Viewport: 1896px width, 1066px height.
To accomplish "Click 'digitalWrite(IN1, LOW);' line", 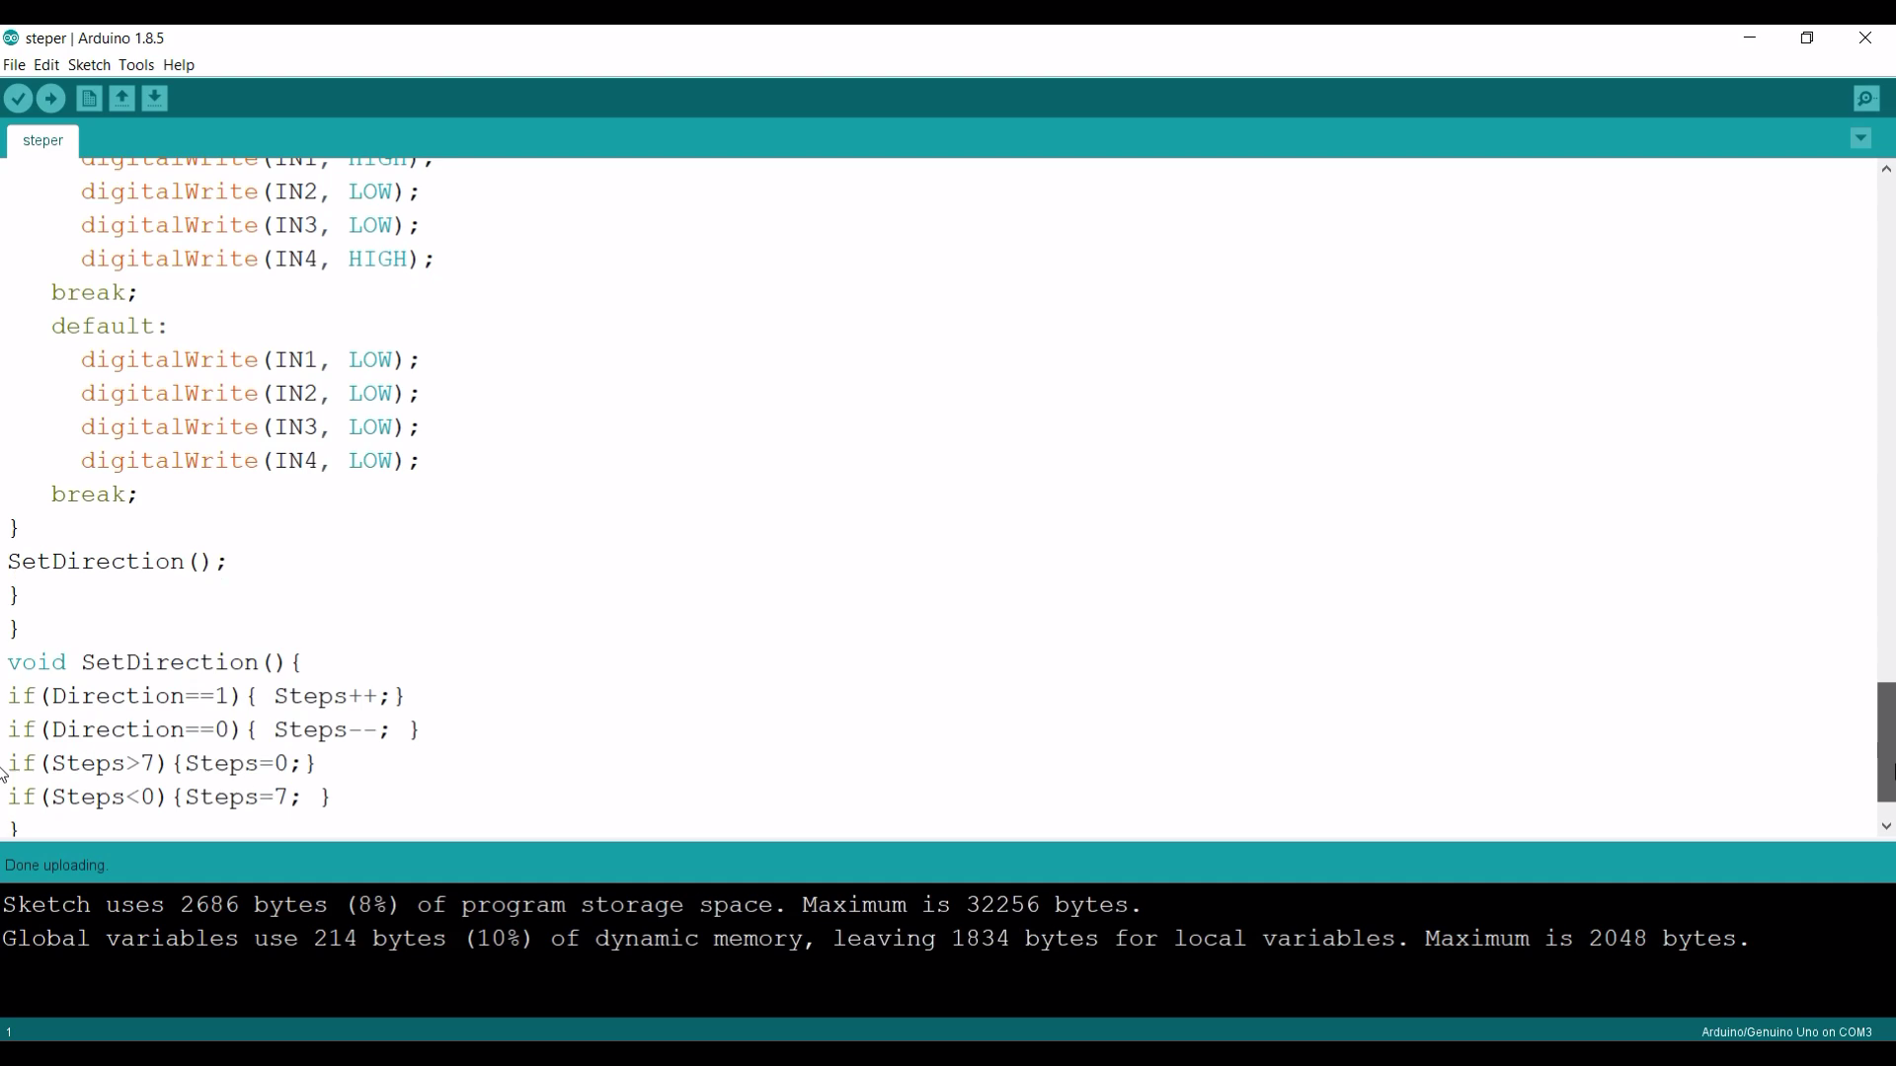I will pos(251,360).
